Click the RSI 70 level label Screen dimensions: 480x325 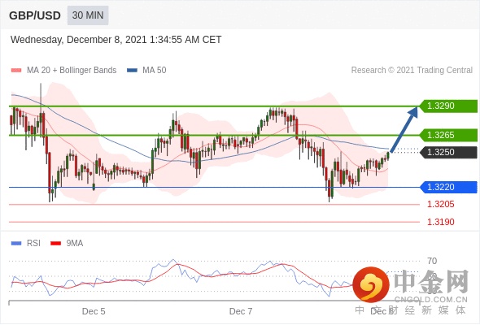click(x=432, y=261)
